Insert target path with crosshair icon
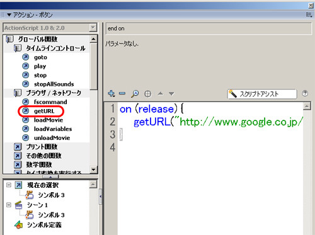 coord(147,94)
